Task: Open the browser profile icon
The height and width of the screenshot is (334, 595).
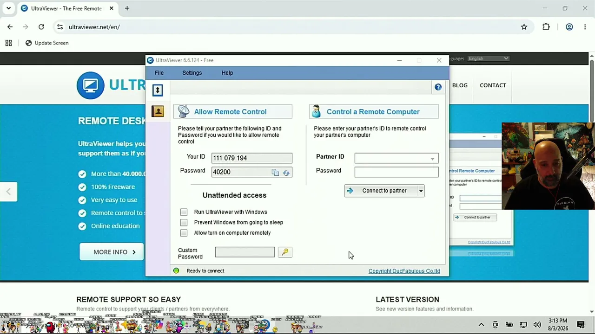Action: click(x=569, y=27)
